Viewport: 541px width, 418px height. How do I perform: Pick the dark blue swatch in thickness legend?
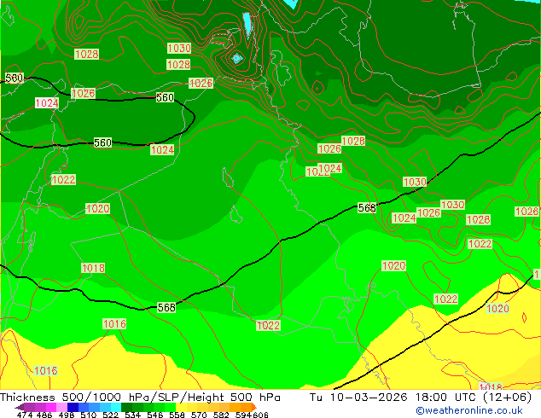pos(73,407)
